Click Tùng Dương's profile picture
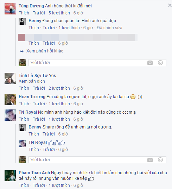Image resolution: width=172 pixels, height=189 pixels. tap(10, 9)
